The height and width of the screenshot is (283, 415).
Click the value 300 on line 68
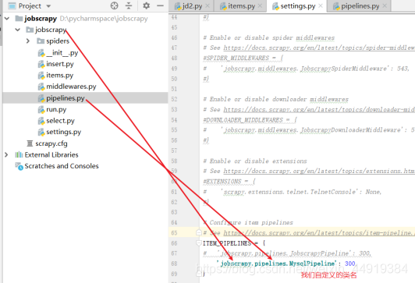click(350, 264)
